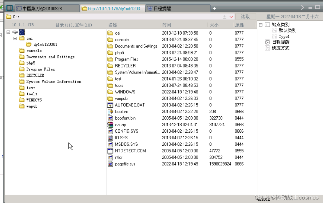The width and height of the screenshot is (323, 203).
Task: Select the test folder in the tree
Action: click(x=27, y=88)
